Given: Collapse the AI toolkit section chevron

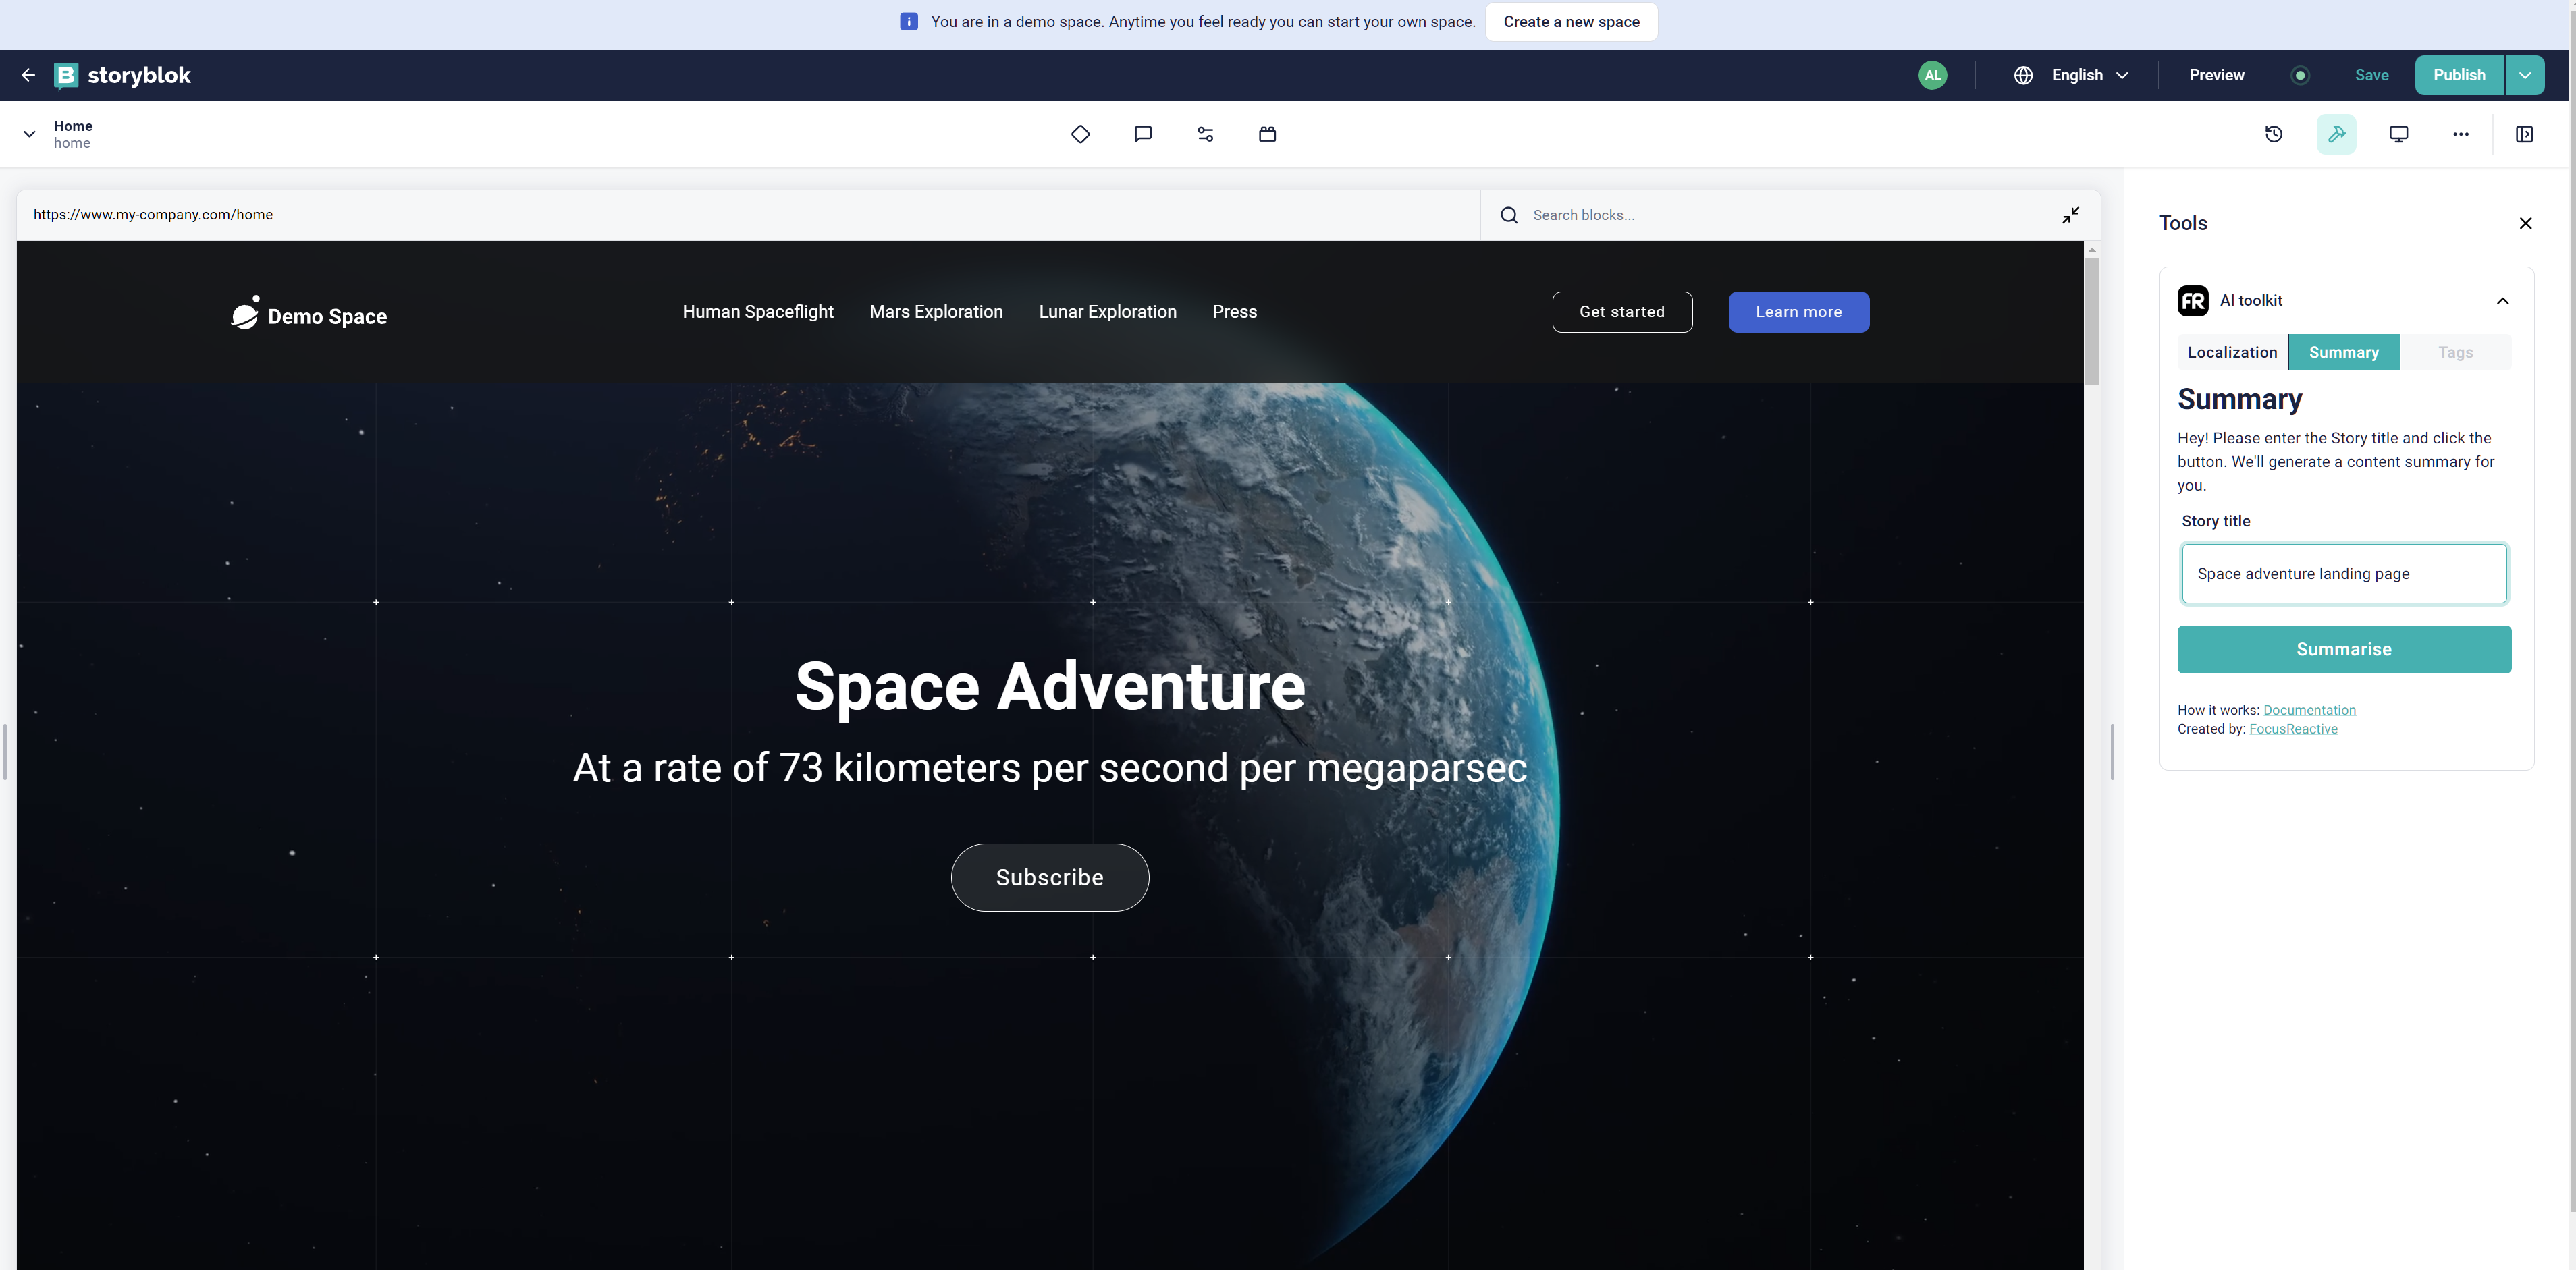Looking at the screenshot, I should (2502, 300).
